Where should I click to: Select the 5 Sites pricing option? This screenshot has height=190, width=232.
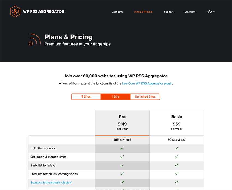point(86,97)
